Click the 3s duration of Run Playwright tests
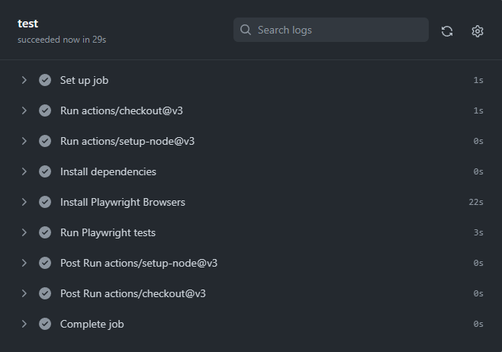Viewport: 502px width, 352px height. pyautogui.click(x=478, y=232)
